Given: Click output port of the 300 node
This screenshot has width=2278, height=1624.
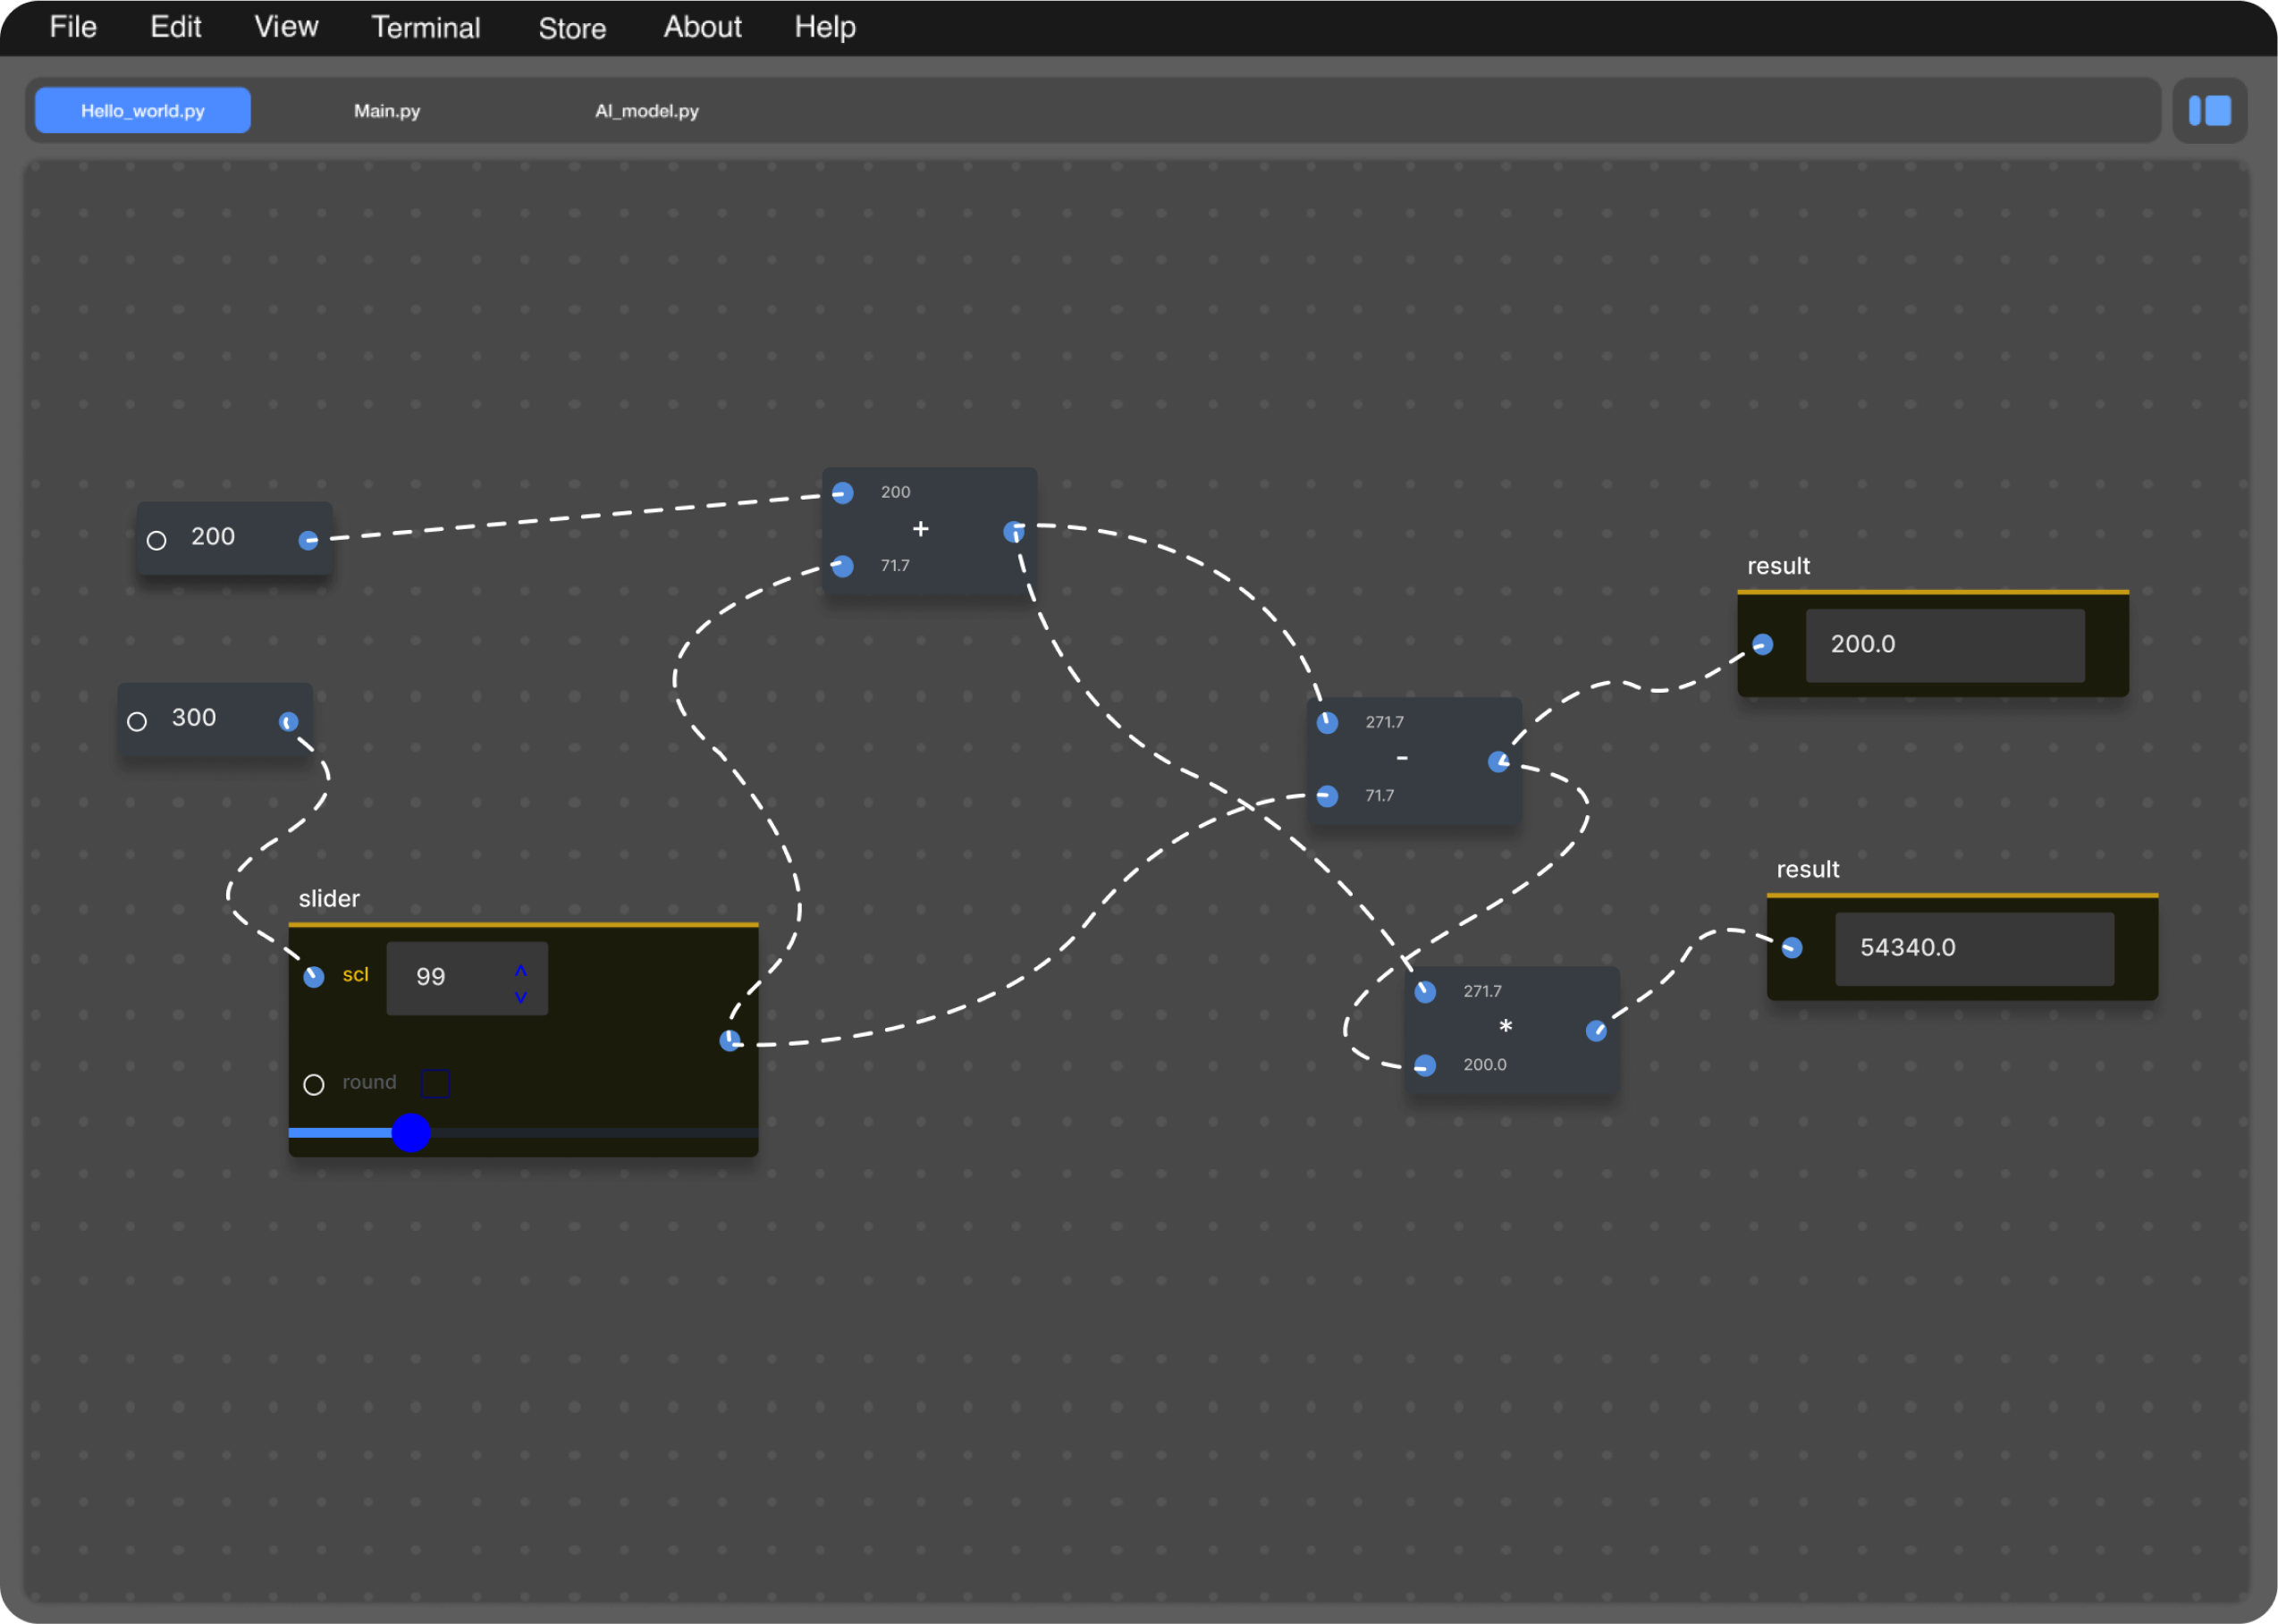Looking at the screenshot, I should click(288, 721).
